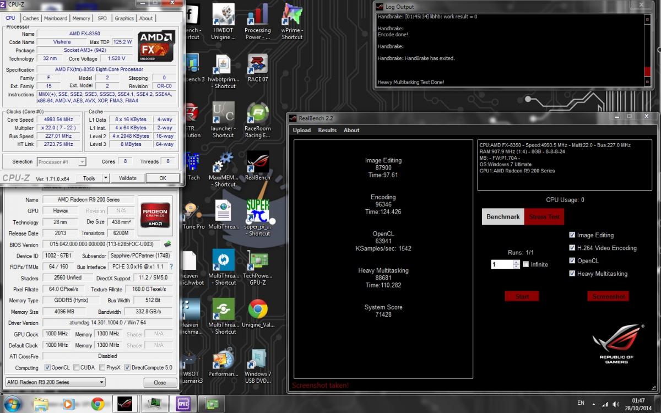
Task: Launch RaceRoom Racing Experience shortcut
Action: [257, 121]
